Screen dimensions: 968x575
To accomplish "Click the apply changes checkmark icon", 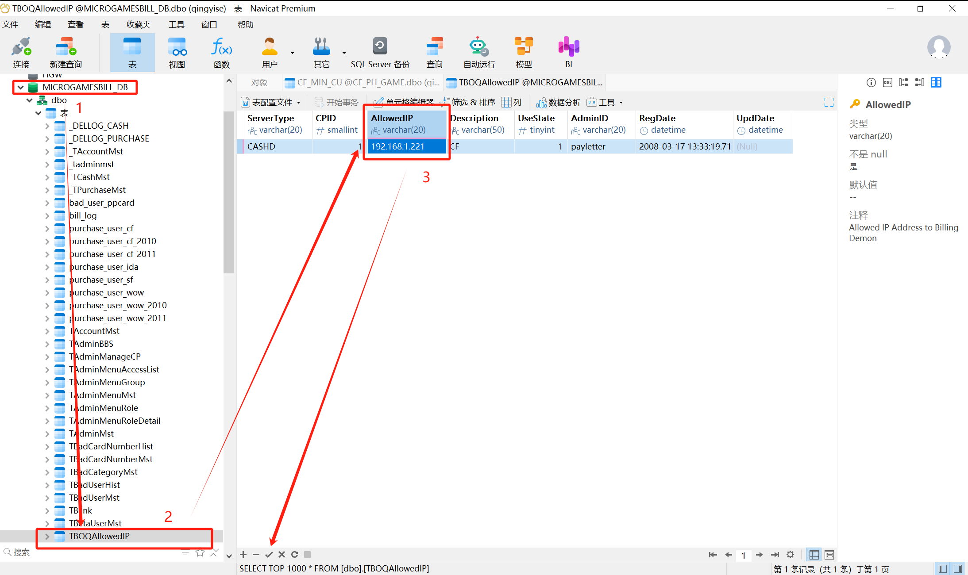I will click(269, 554).
